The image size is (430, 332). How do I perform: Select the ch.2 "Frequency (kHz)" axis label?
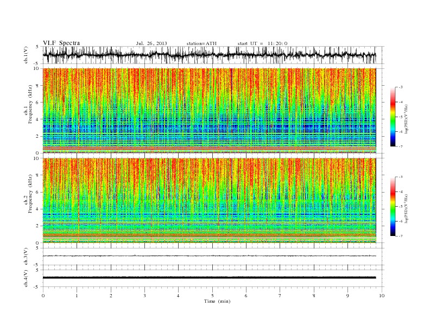[x=30, y=194]
